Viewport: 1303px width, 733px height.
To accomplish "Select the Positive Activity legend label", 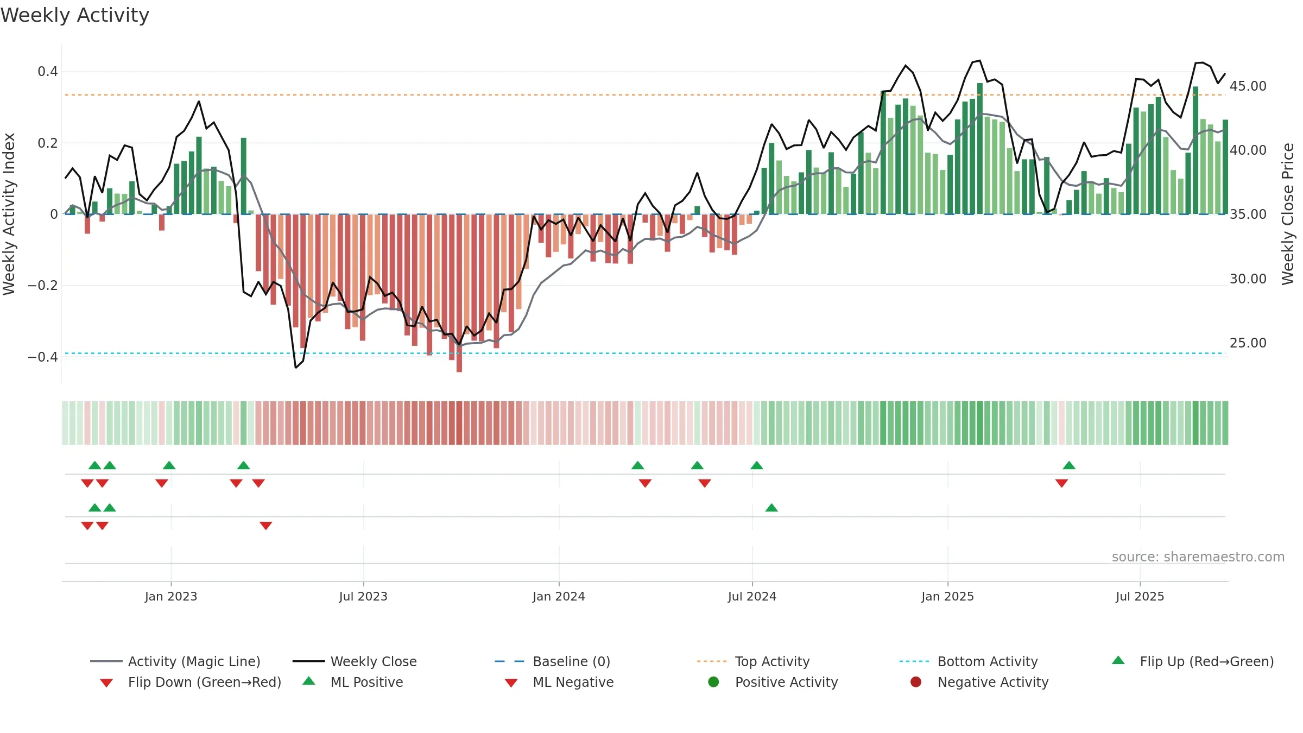I will [786, 682].
